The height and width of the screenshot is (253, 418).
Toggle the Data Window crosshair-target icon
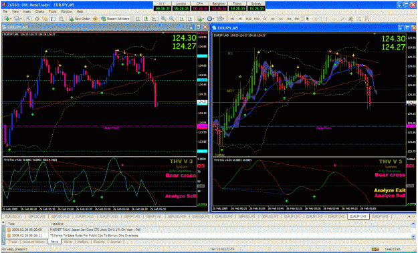point(37,19)
